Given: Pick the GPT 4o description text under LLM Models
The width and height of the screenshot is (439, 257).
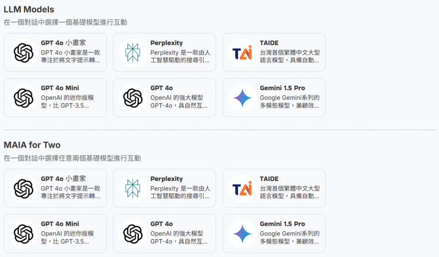Looking at the screenshot, I should (179, 101).
